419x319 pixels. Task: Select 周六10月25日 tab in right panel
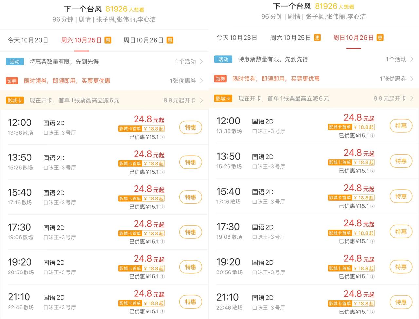tap(290, 38)
